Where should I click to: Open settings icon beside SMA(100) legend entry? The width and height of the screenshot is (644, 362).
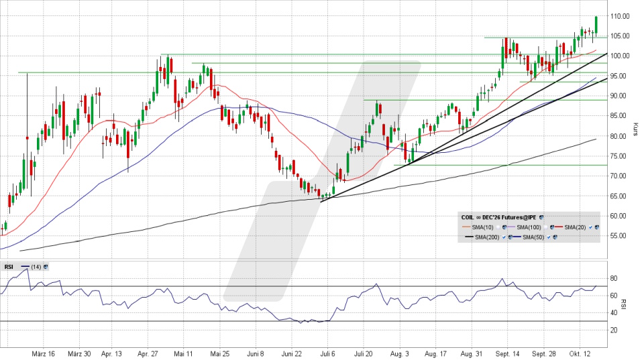coord(552,227)
